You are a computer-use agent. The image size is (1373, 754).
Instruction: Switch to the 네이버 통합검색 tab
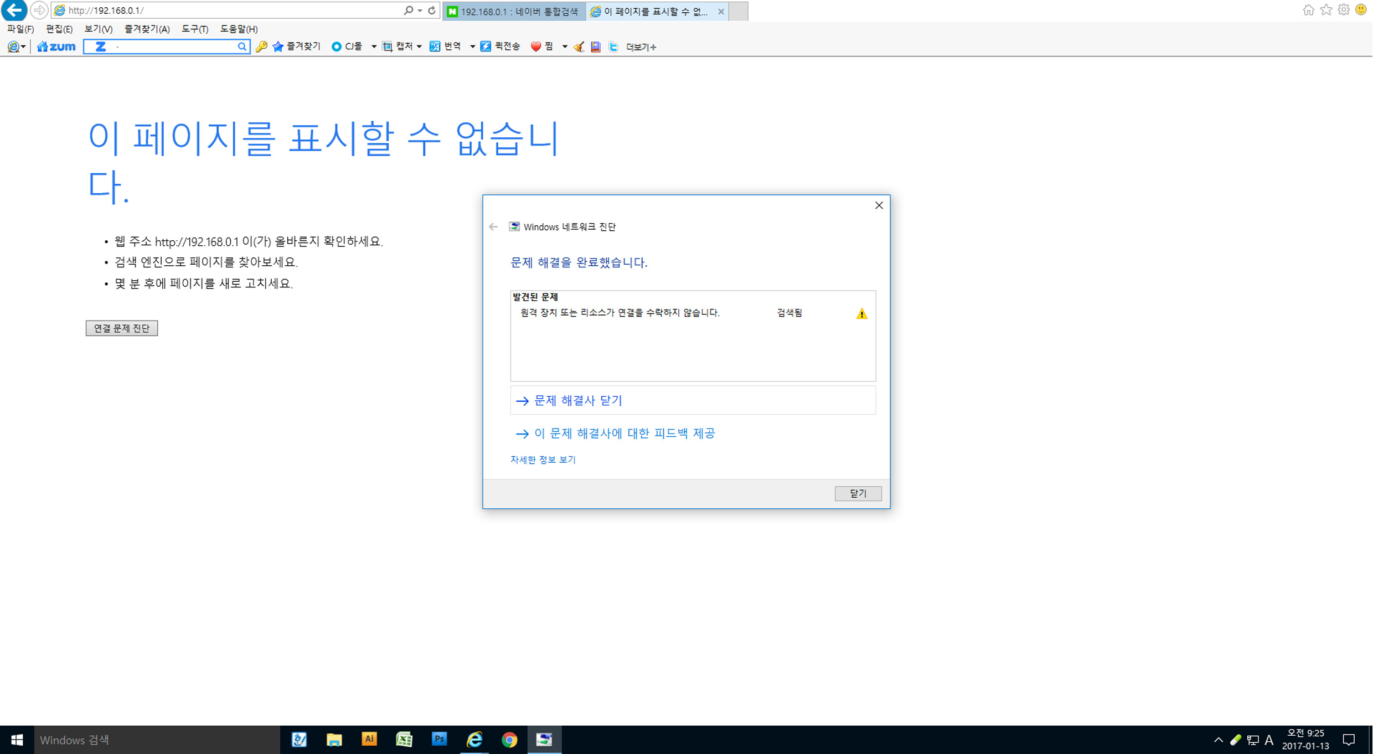click(x=513, y=11)
